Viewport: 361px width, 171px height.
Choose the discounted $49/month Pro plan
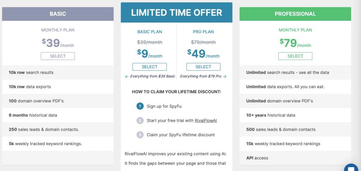click(203, 67)
